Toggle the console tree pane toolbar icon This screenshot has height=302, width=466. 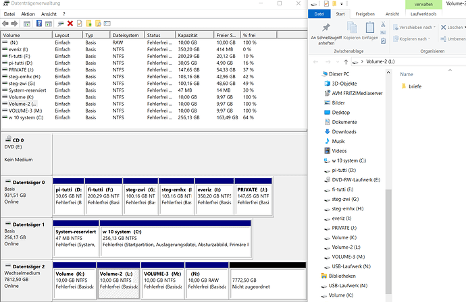(27, 24)
